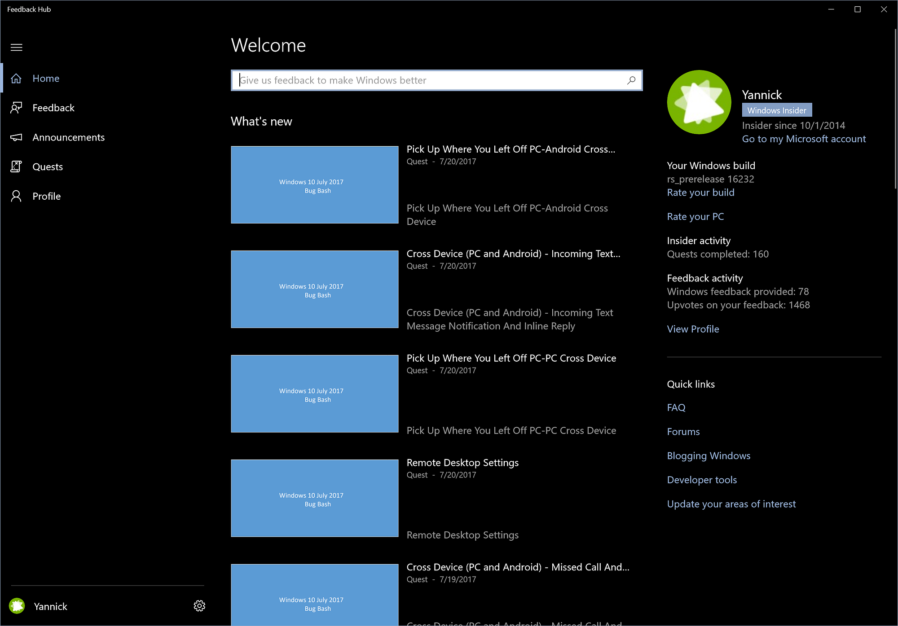Open settings with the gear icon
898x626 pixels.
tap(199, 606)
